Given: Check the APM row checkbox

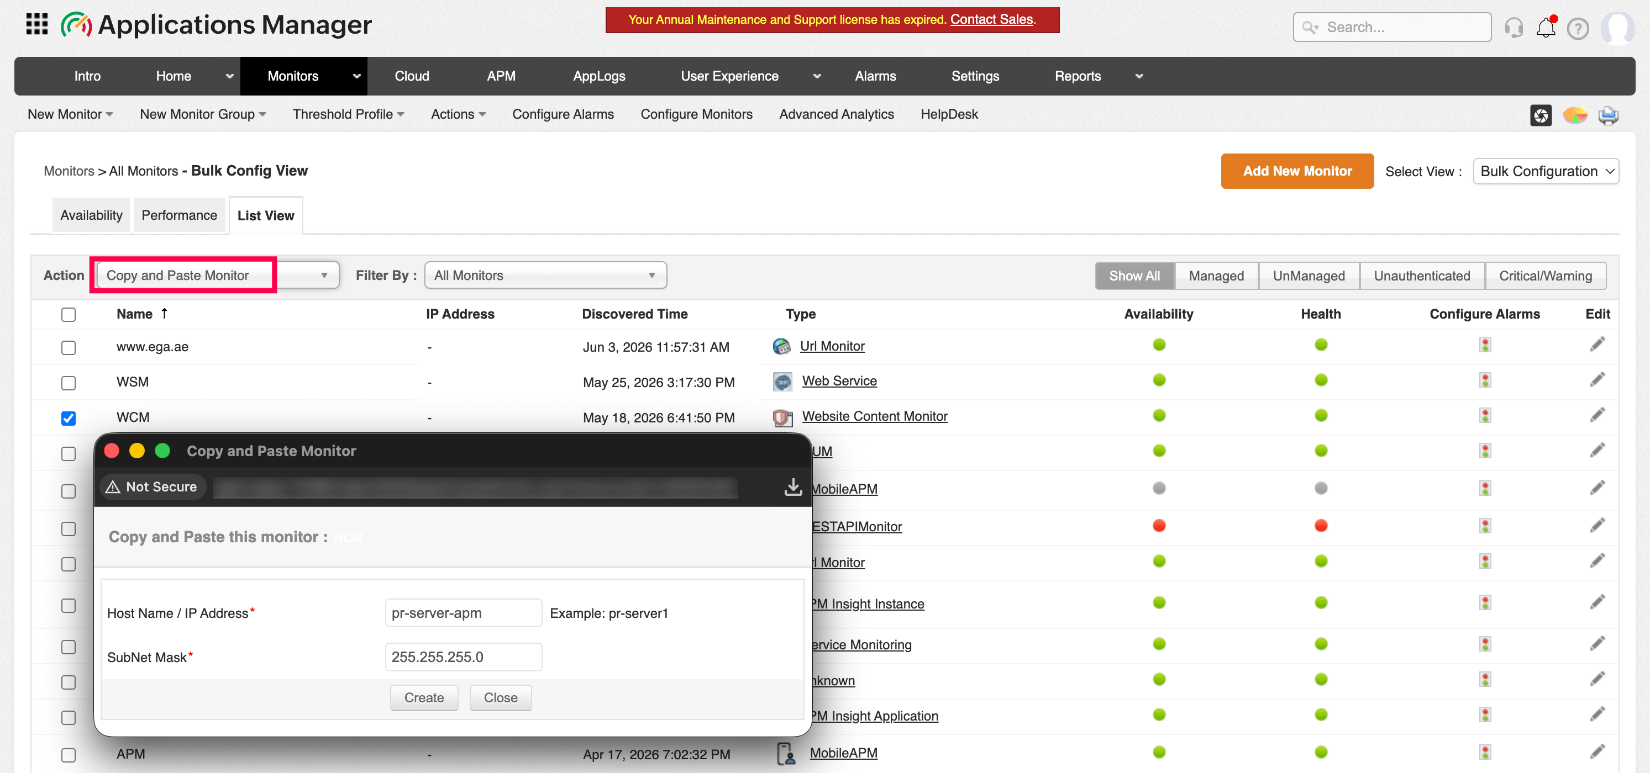Looking at the screenshot, I should point(69,754).
